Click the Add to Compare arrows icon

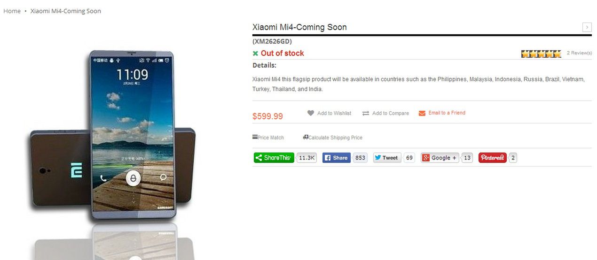coord(366,113)
